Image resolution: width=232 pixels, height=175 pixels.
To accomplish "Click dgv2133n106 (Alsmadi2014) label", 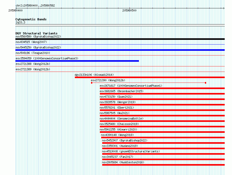I will pyautogui.click(x=94, y=75).
